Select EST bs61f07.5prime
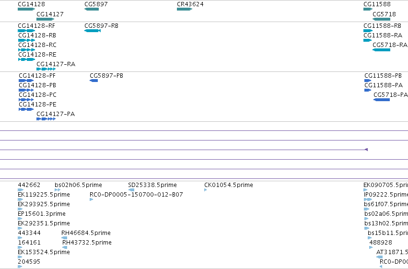Screen dimensions: 408x269 pyautogui.click(x=367, y=209)
